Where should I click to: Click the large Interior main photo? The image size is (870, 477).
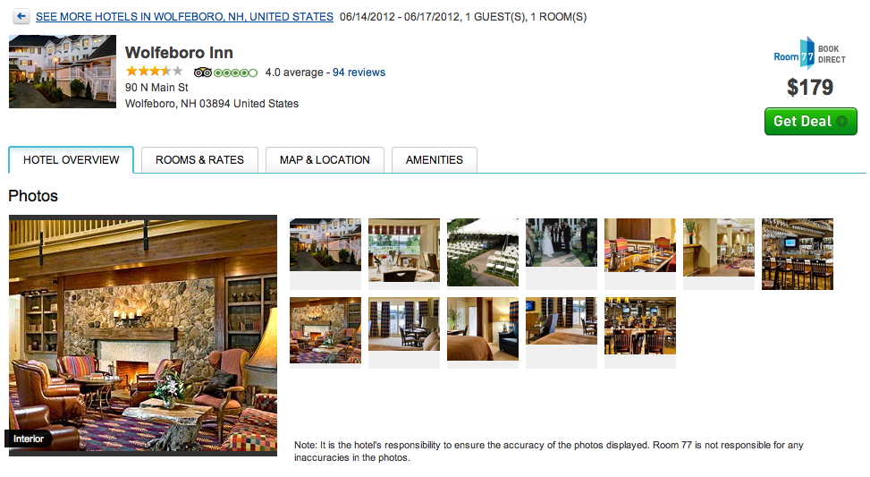coord(142,336)
